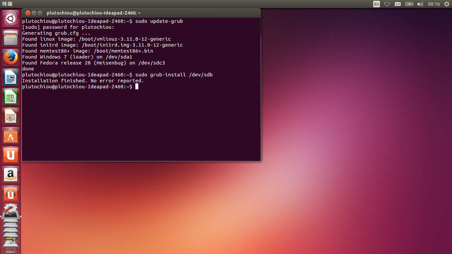Open the sound volume indicator
This screenshot has width=452, height=254.
coord(420,4)
